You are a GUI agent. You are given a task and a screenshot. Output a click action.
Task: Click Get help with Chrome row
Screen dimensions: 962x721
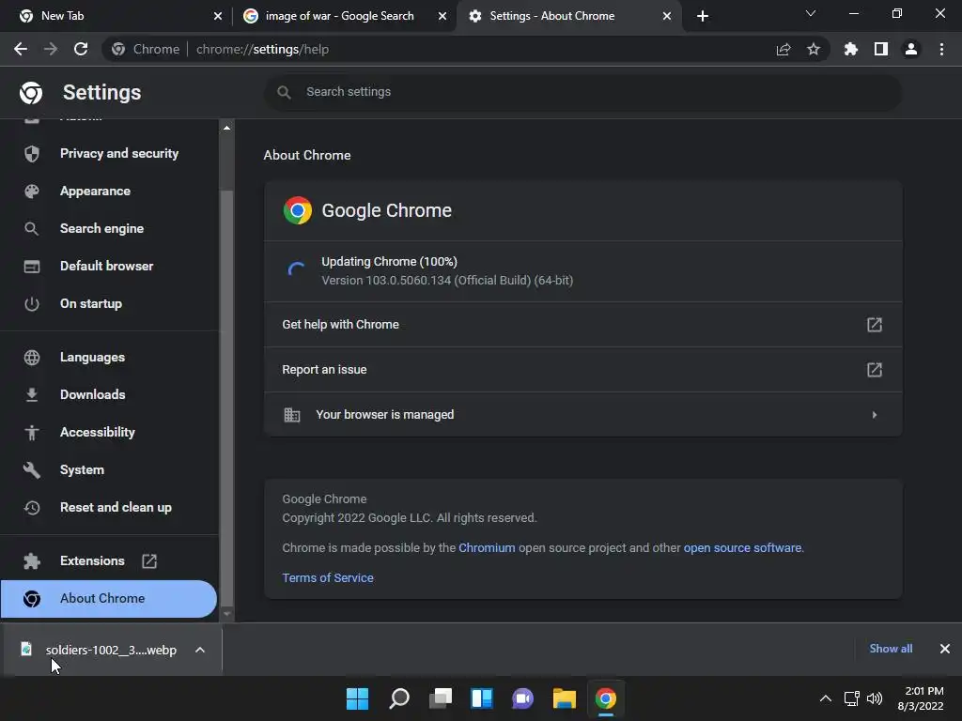pyautogui.click(x=582, y=324)
